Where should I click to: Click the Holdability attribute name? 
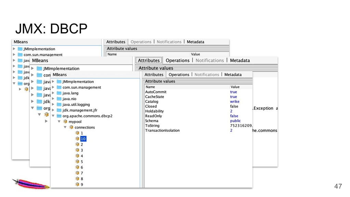tap(154, 111)
